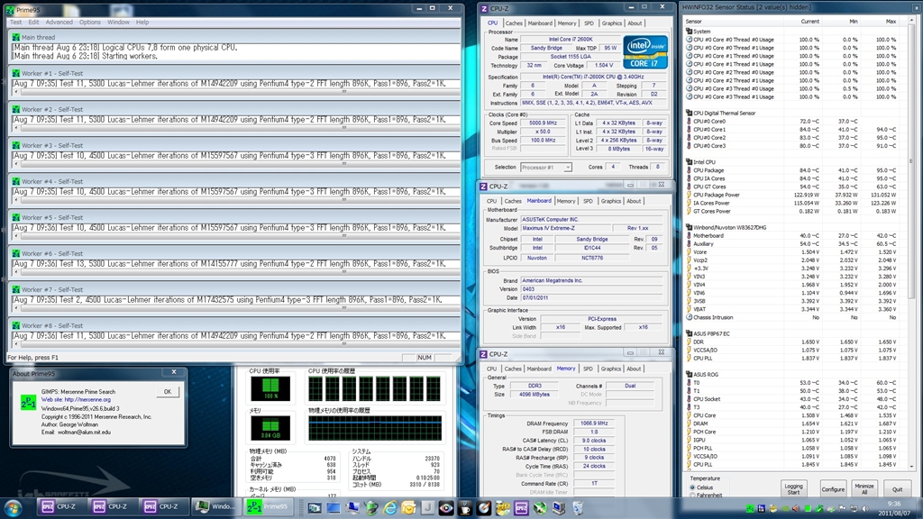Viewport: 923px width, 519px height.
Task: Select the Celsius temperature option
Action: [692, 487]
